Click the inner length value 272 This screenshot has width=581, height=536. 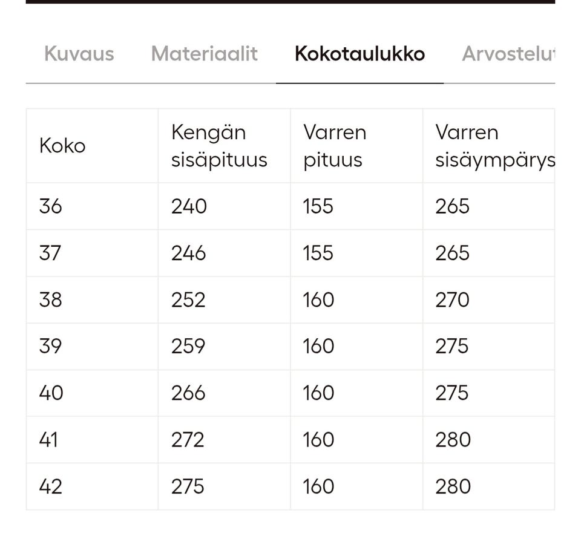(x=188, y=440)
